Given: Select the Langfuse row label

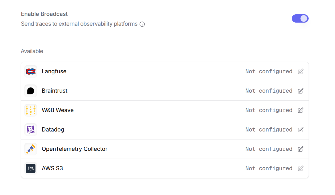Looking at the screenshot, I should [54, 71].
